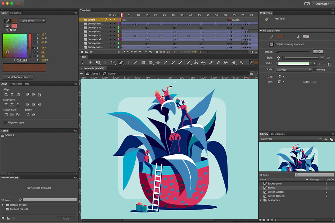335x223 pixels.
Task: Lock the bunny-foo layer
Action: point(114,47)
